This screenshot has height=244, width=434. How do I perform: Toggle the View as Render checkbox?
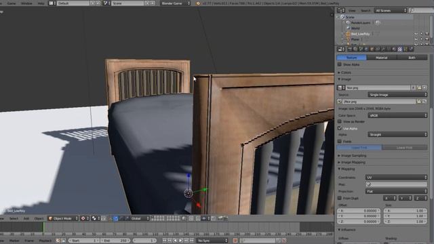339,121
